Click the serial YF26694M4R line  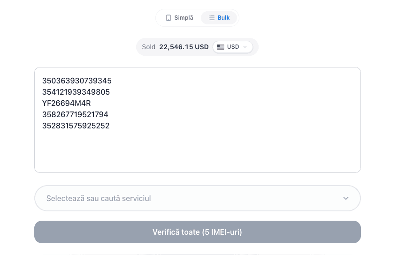click(66, 104)
